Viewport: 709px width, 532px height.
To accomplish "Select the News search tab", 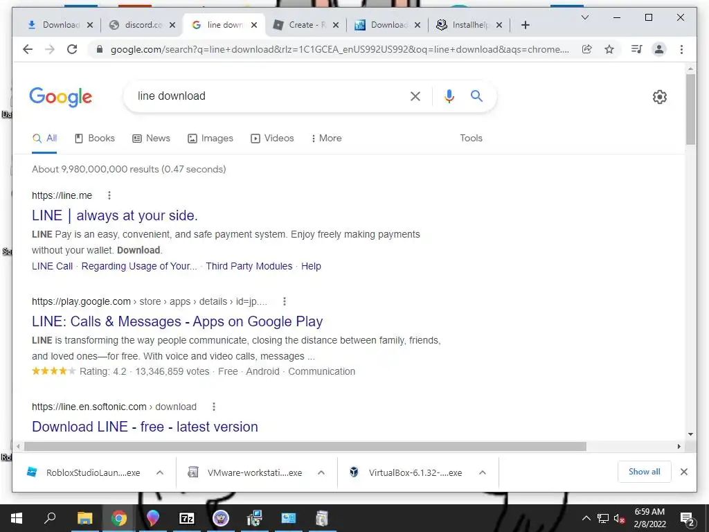I will (x=151, y=139).
